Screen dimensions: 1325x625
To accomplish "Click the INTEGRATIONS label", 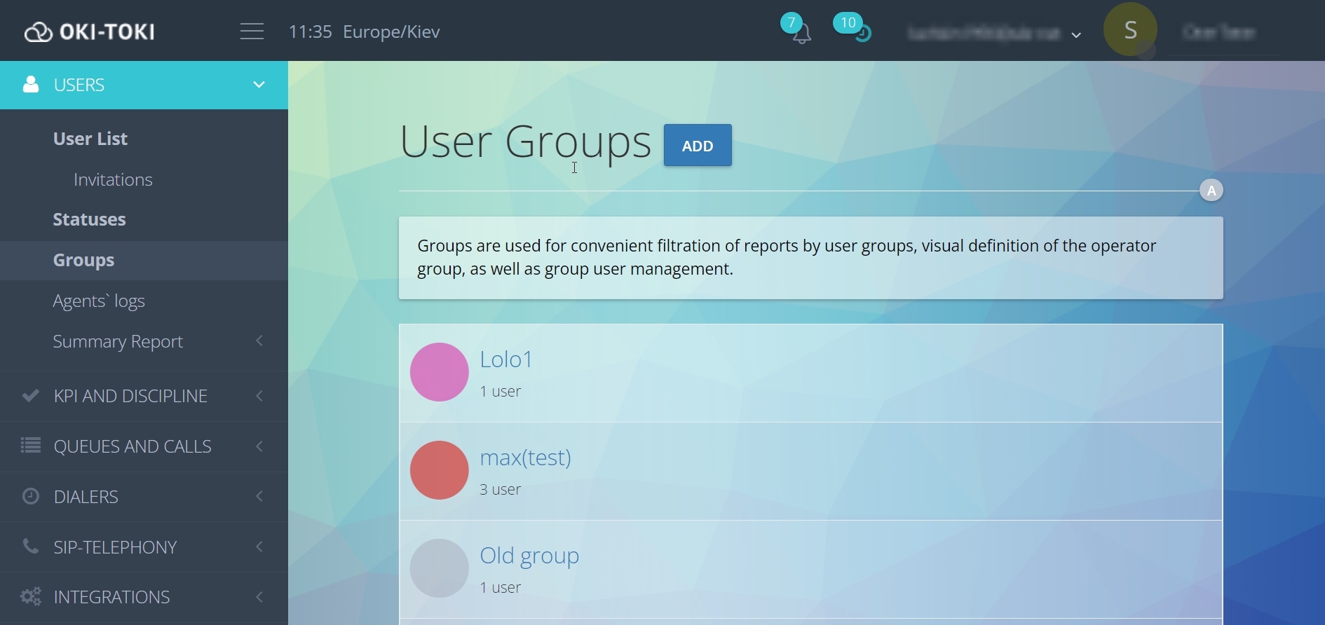I will coord(112,597).
